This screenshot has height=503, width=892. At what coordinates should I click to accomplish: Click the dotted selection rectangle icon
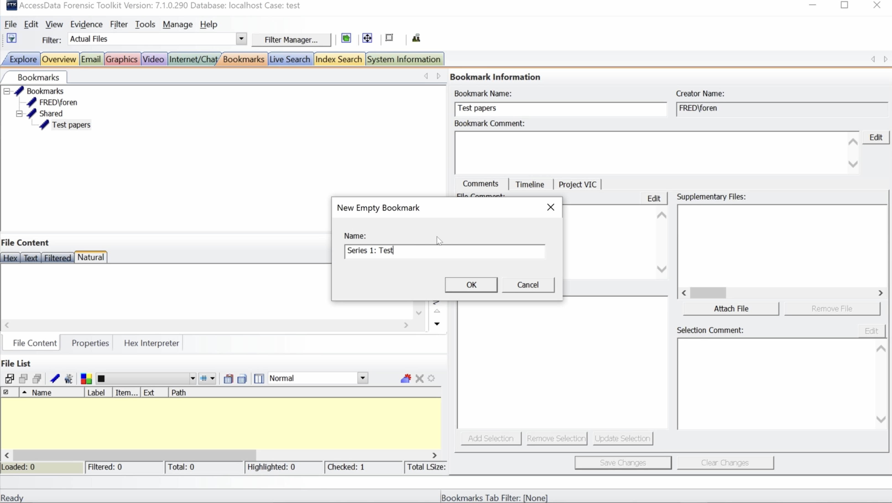389,38
